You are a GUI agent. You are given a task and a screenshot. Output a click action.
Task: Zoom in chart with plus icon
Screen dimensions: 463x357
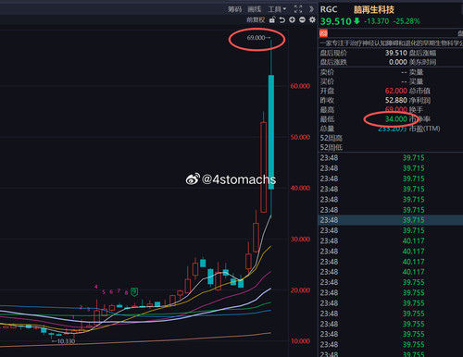(x=292, y=20)
